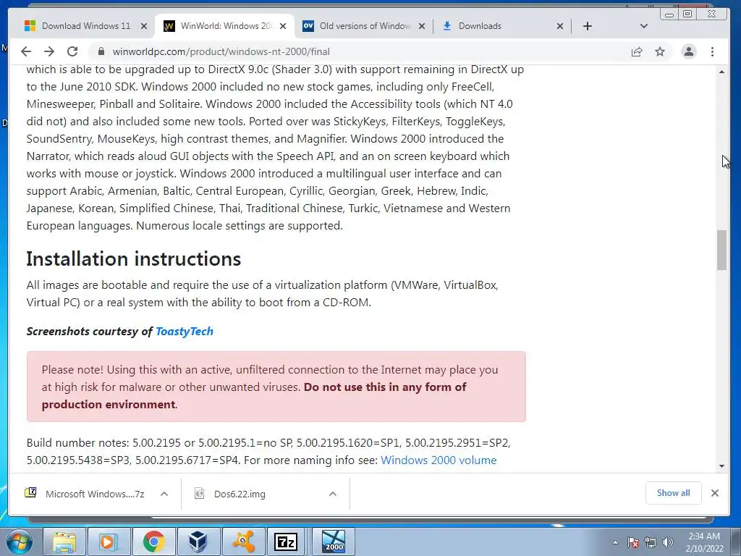Screen dimensions: 741x556
Task: Open Action Center flag icon
Action: pos(632,542)
